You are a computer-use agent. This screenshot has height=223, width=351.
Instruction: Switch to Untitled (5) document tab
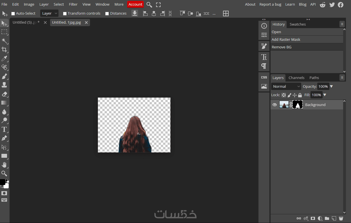(26, 22)
